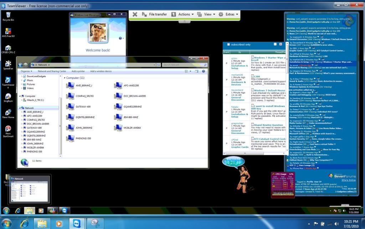Expand the DownLoadGadgets tree node
Viewport: 365px width, 229px height.
(x=22, y=76)
